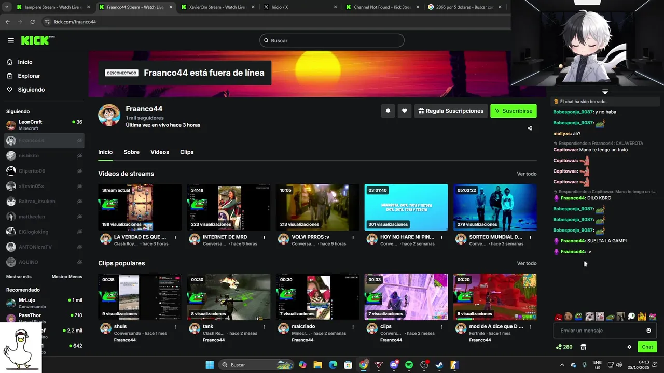664x373 pixels.
Task: Toggle the heart follow button
Action: [405, 111]
